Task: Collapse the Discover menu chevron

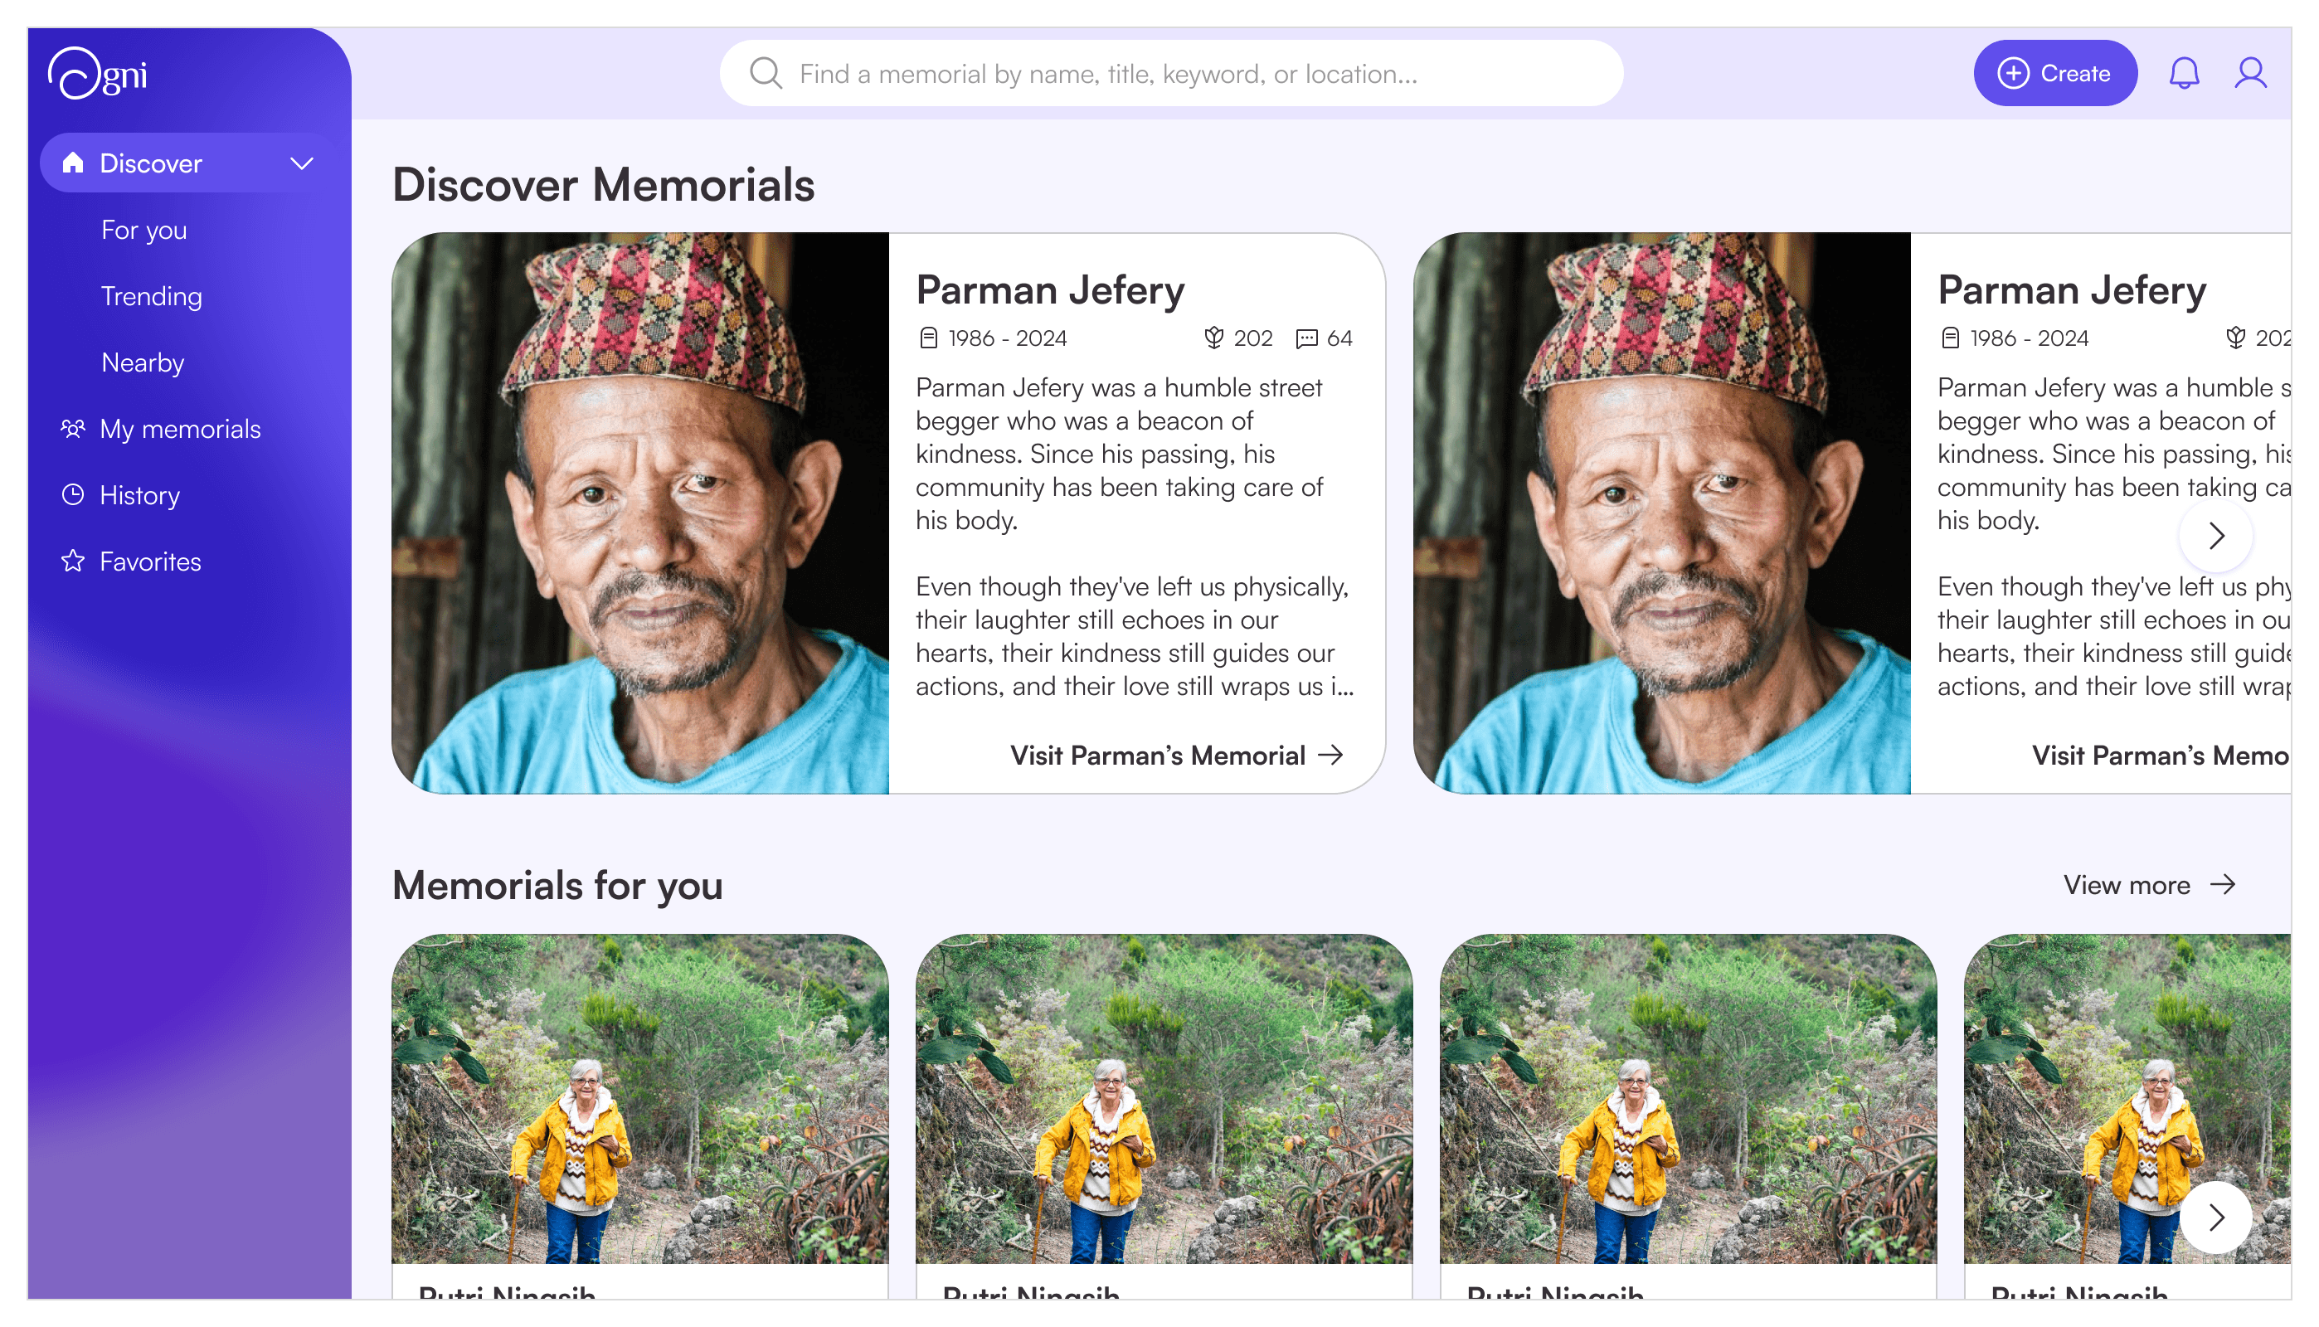Action: [302, 163]
